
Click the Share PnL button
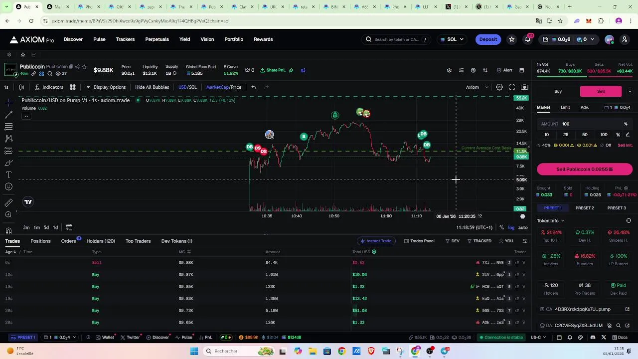point(273,70)
